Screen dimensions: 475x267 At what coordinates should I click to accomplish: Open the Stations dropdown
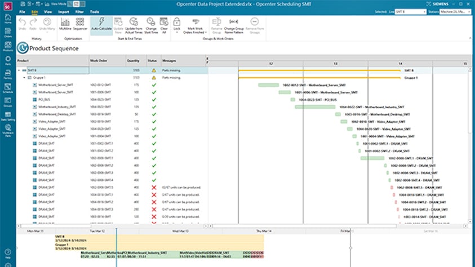(455, 11)
